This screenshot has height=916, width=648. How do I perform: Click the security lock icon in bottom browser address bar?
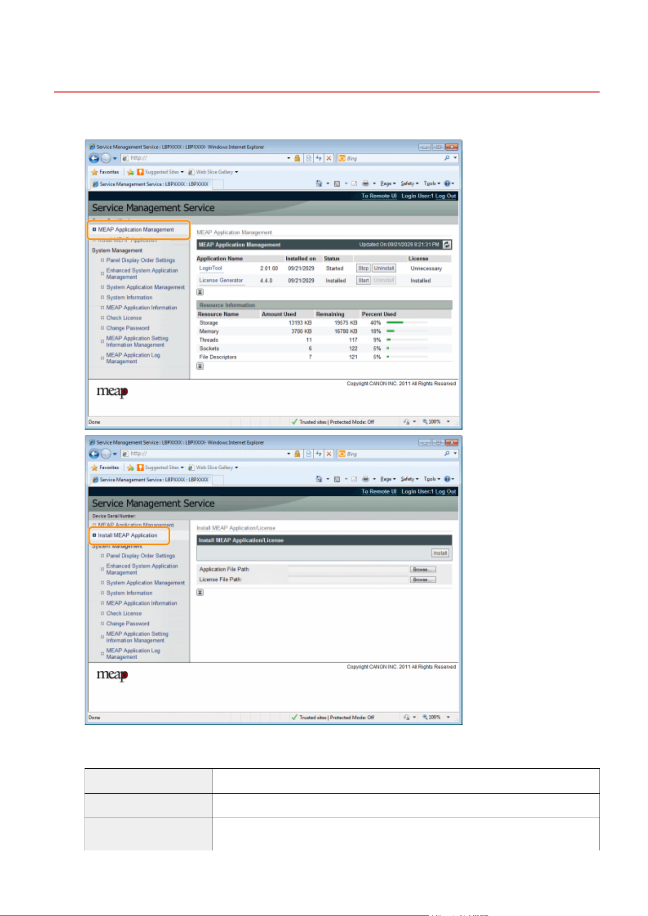[297, 454]
